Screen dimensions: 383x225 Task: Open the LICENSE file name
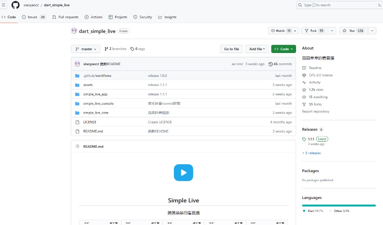[x=90, y=122]
